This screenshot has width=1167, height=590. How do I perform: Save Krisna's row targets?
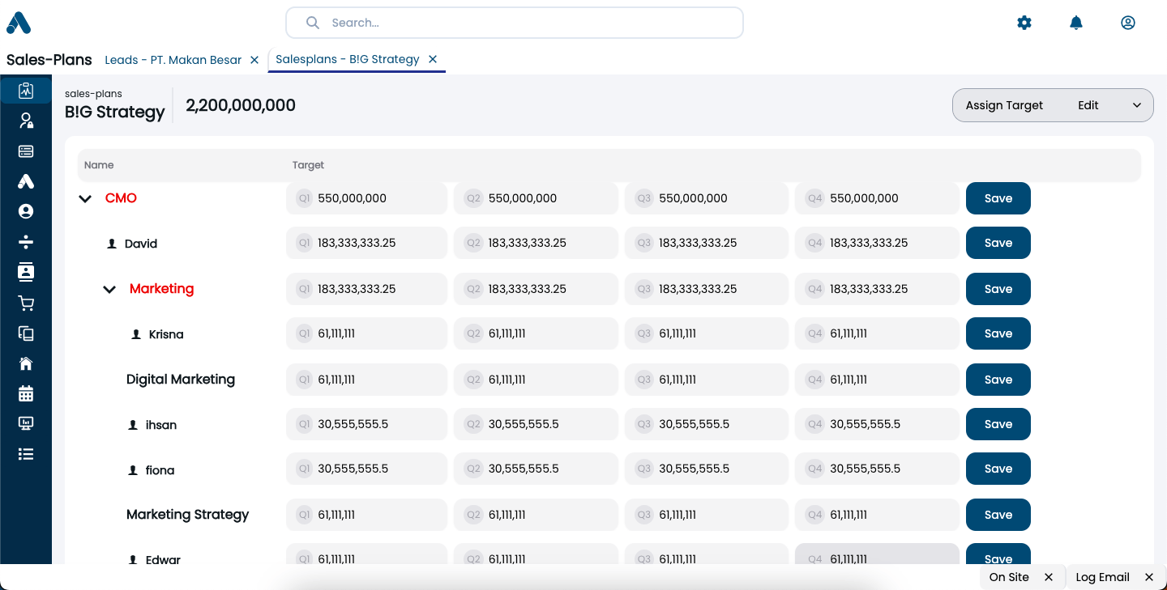(x=998, y=333)
